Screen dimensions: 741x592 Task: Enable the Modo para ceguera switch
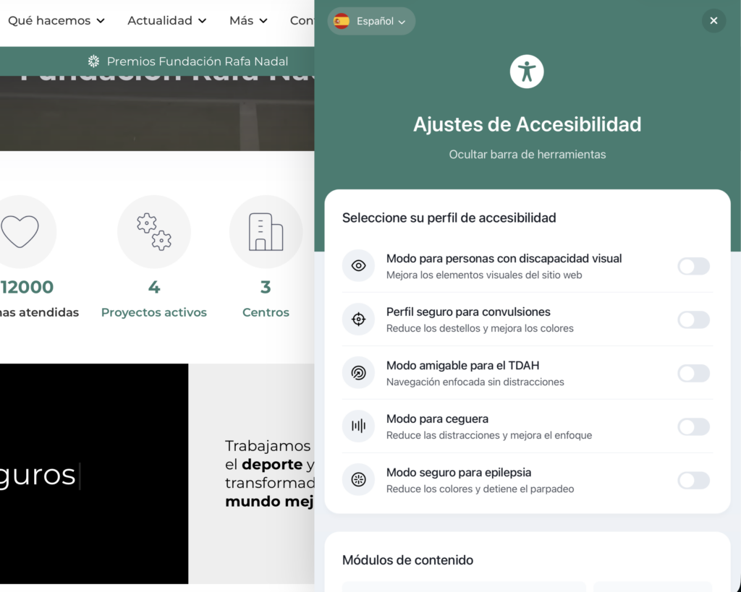pos(693,426)
